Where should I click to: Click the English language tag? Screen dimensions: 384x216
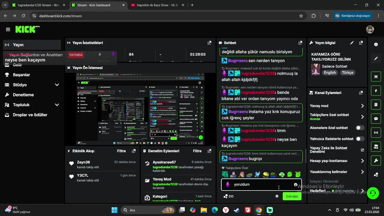coord(330,73)
